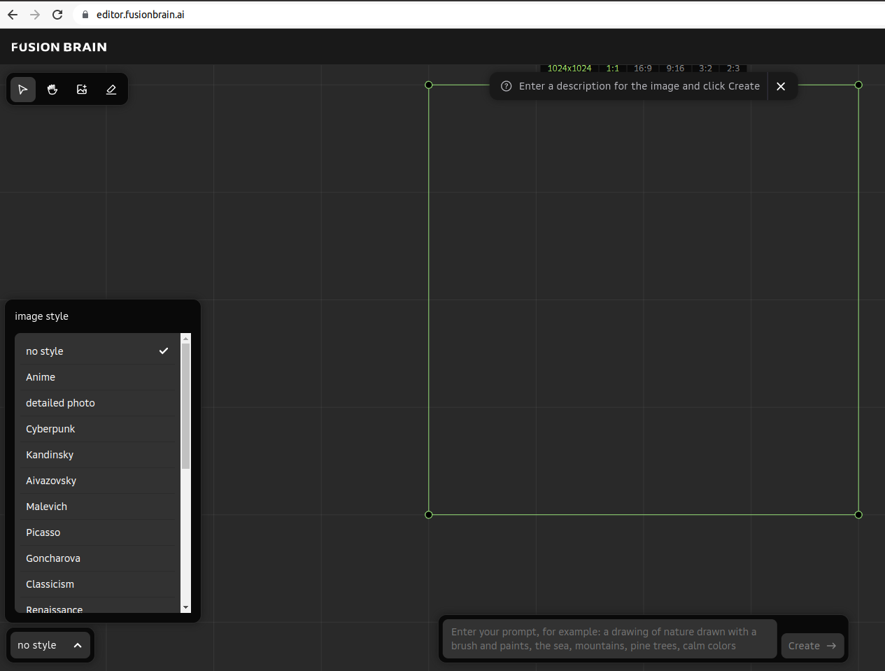Click the style list scrollbar thumb
Image resolution: width=885 pixels, height=671 pixels.
click(185, 406)
